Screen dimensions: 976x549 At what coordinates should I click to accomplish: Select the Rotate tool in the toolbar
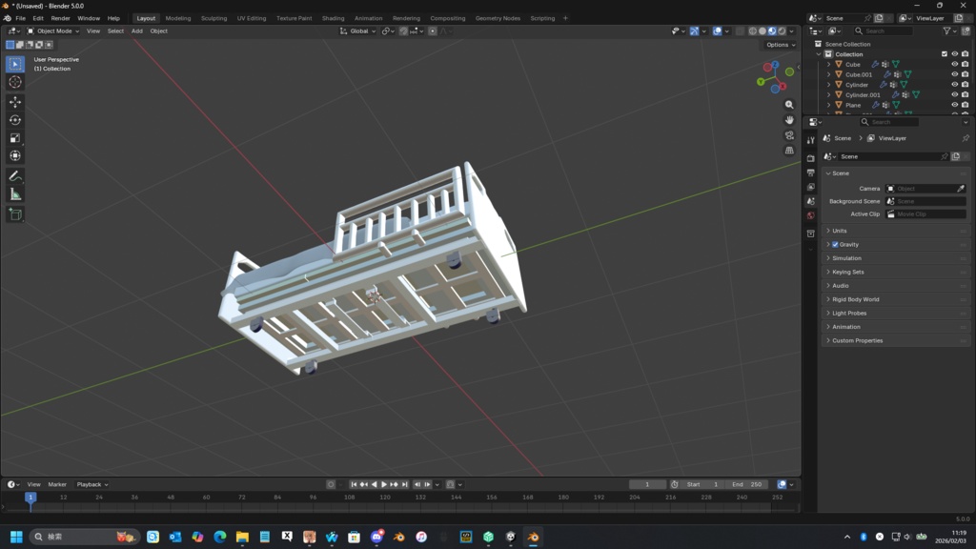point(15,120)
